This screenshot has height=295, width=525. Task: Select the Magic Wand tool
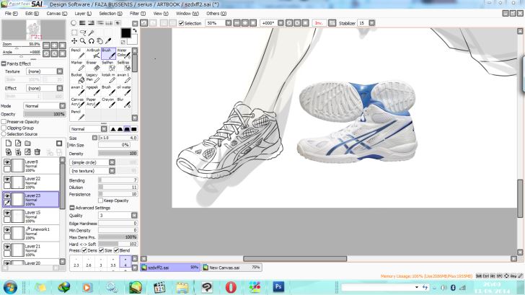coord(91,32)
